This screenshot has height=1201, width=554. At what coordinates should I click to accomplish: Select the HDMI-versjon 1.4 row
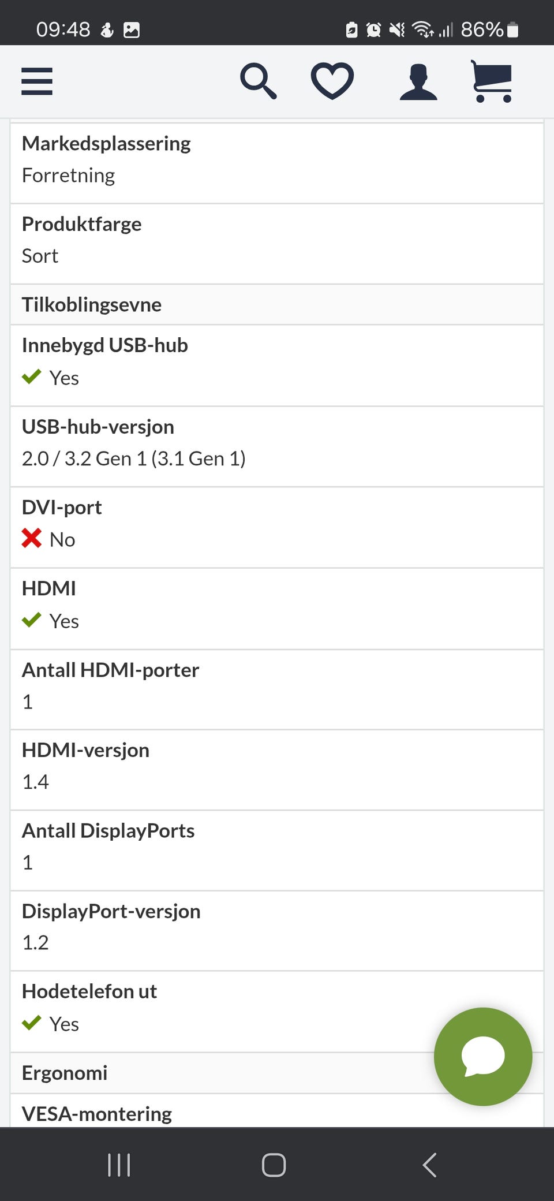[x=277, y=769]
